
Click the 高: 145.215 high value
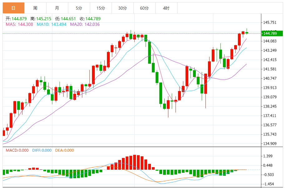coord(41,19)
